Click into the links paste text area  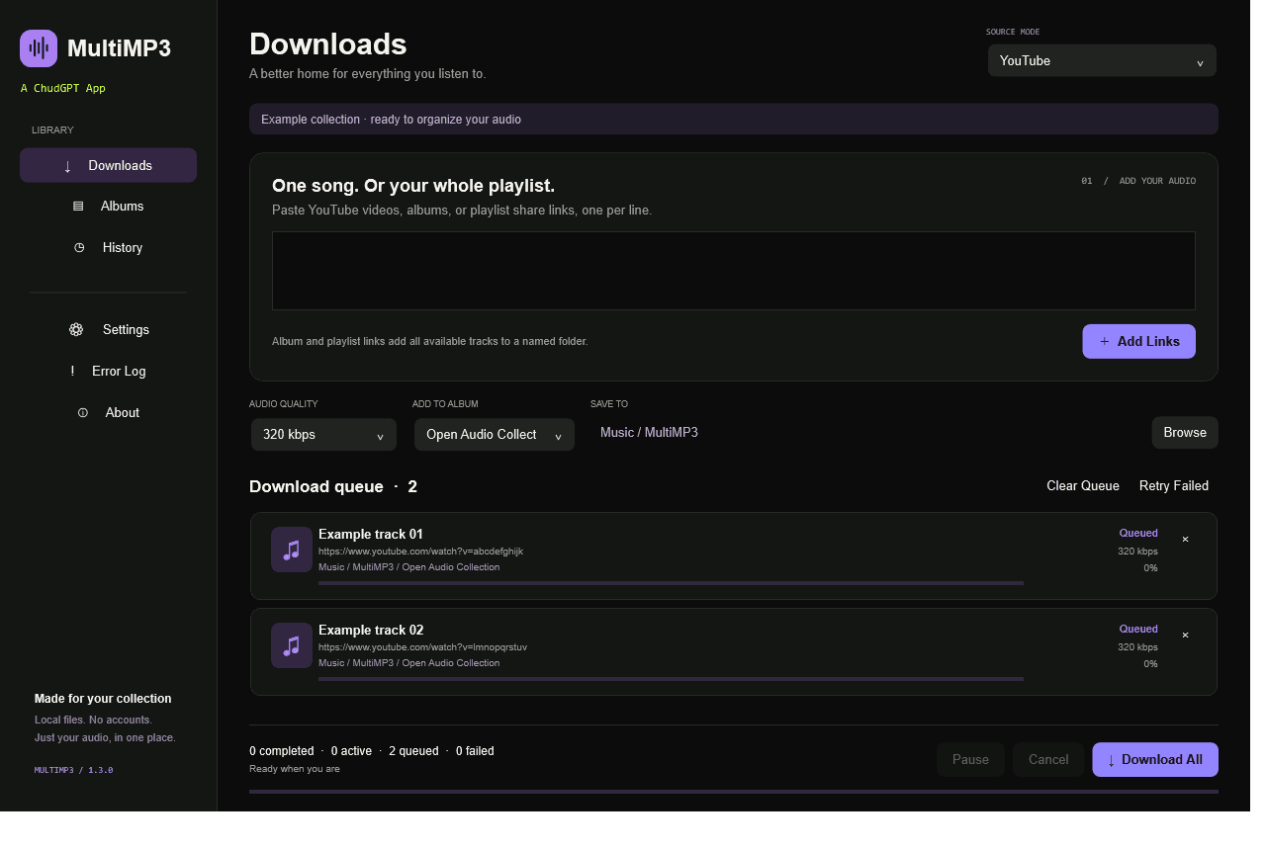(x=734, y=271)
